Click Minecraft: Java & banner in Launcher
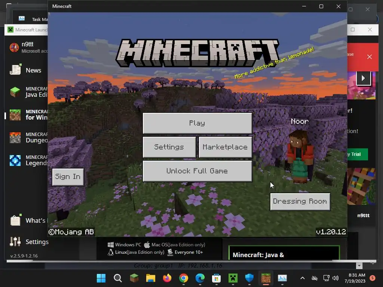 point(284,253)
